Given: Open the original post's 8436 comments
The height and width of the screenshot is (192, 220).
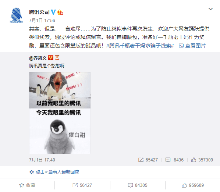Looking at the screenshot, I should [x=174, y=160].
